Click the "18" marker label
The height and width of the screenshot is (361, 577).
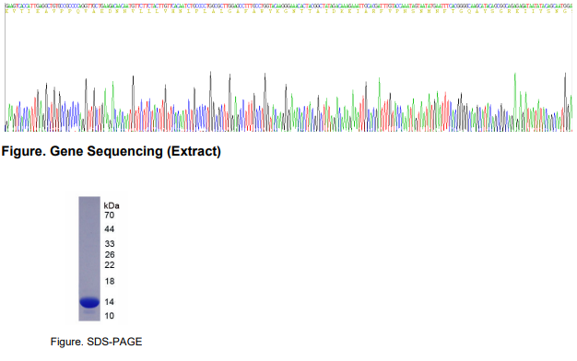[110, 282]
